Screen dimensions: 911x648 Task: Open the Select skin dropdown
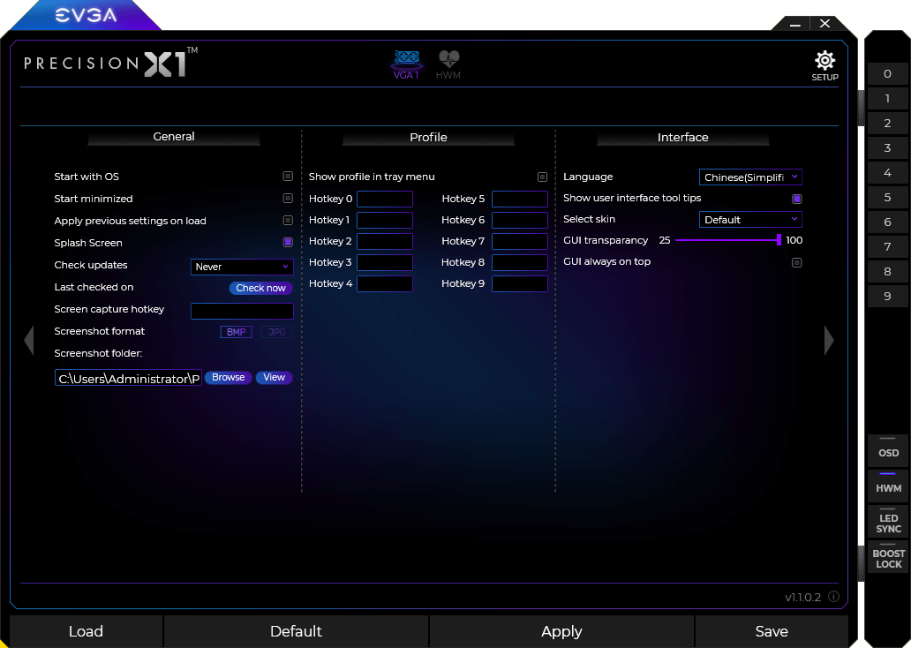point(750,220)
